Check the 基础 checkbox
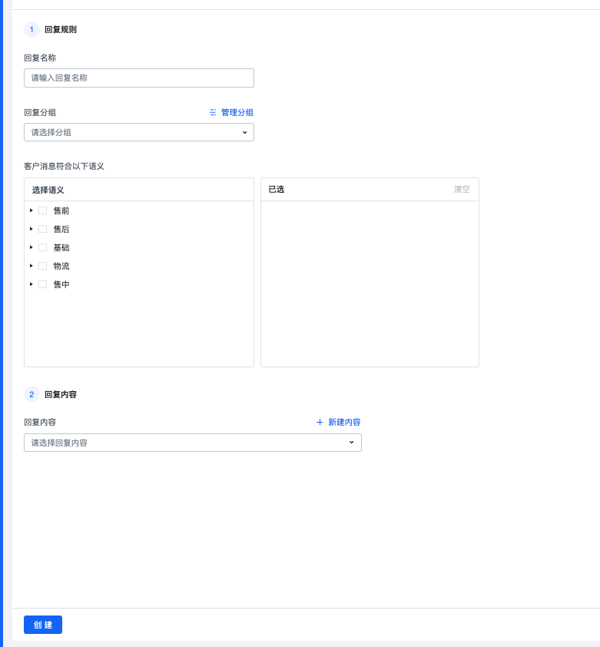The height and width of the screenshot is (647, 600). pos(42,247)
